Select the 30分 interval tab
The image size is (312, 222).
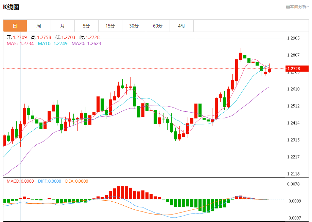134,26
